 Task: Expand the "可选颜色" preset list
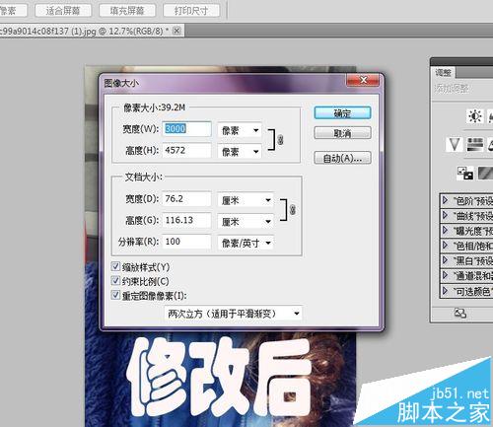(x=446, y=291)
